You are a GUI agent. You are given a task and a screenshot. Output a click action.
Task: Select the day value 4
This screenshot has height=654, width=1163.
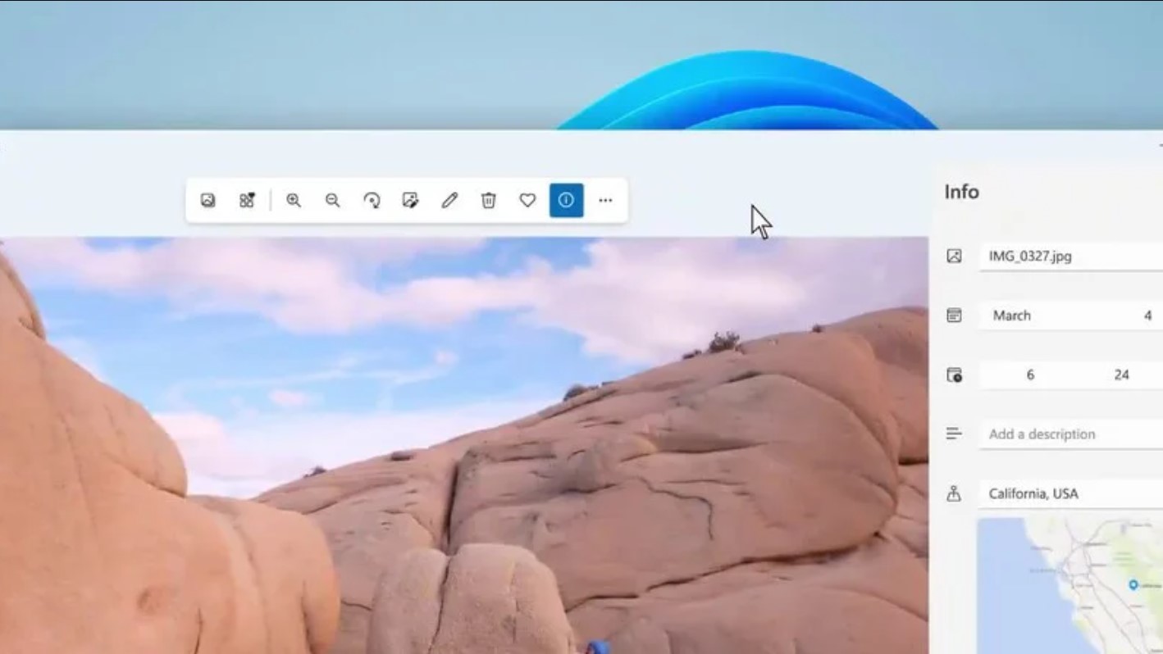tap(1147, 316)
